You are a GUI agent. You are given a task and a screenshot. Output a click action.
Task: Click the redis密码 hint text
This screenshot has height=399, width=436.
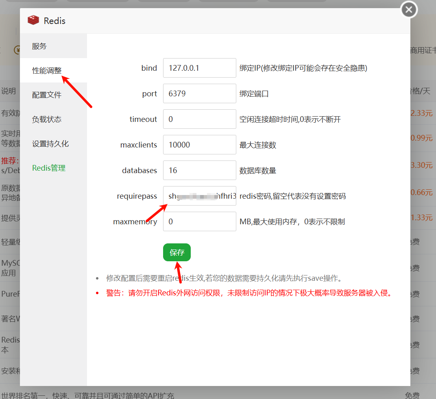pos(292,196)
